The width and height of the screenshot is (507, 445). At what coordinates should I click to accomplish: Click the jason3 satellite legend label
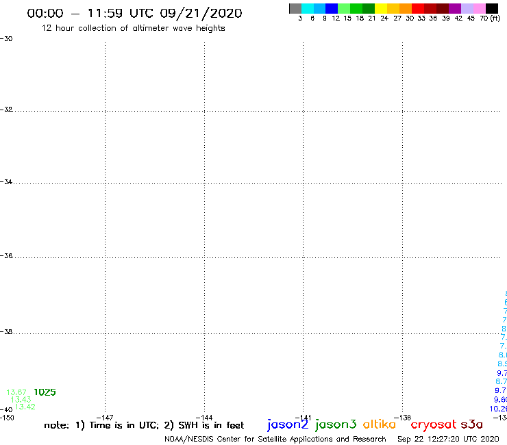[x=336, y=424]
